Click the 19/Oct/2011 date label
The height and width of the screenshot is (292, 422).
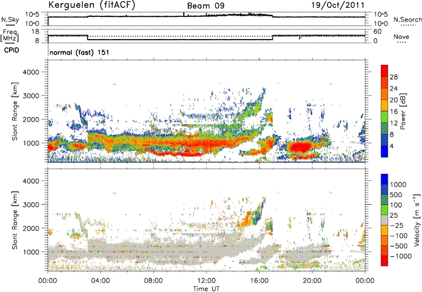(x=338, y=5)
